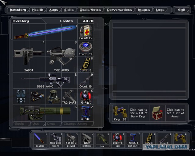Select belt slot 5 LAW
The image size is (195, 156).
tap(102, 140)
